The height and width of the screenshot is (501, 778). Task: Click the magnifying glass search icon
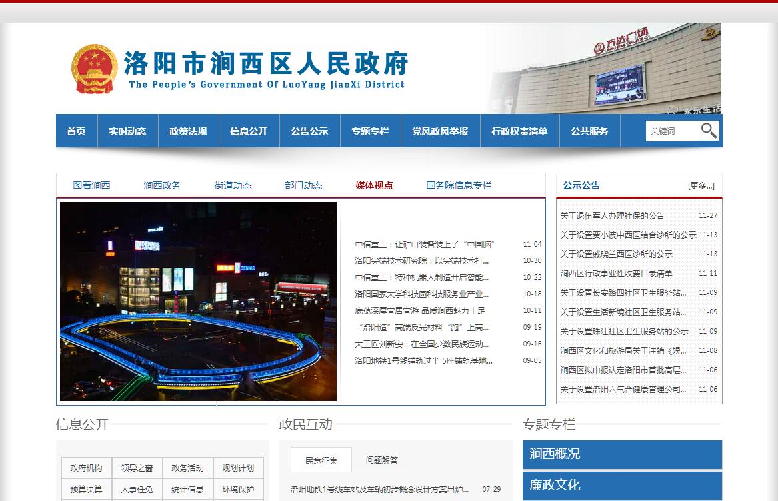(709, 131)
